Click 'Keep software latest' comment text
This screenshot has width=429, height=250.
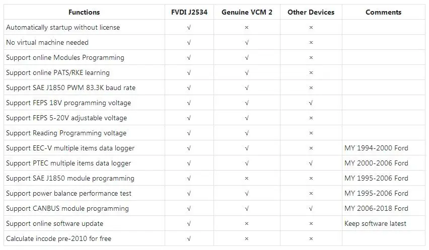(x=375, y=223)
